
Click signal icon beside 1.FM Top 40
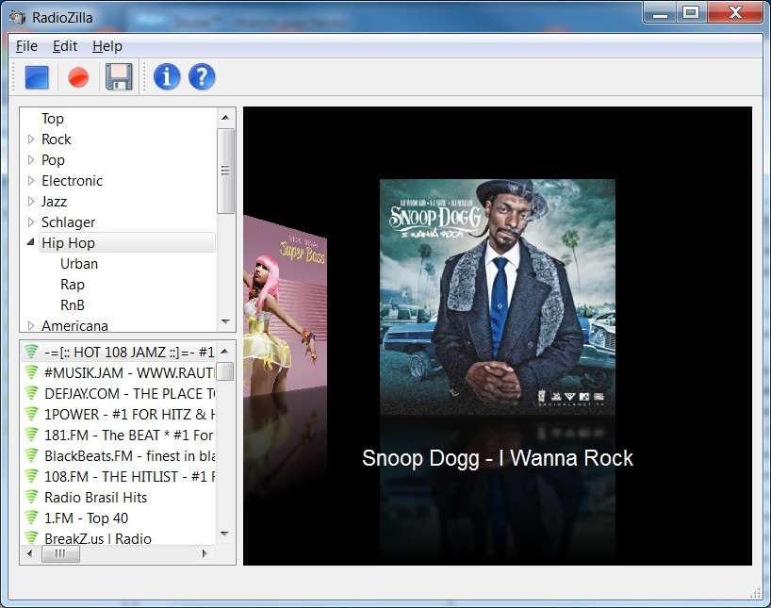pos(31,518)
